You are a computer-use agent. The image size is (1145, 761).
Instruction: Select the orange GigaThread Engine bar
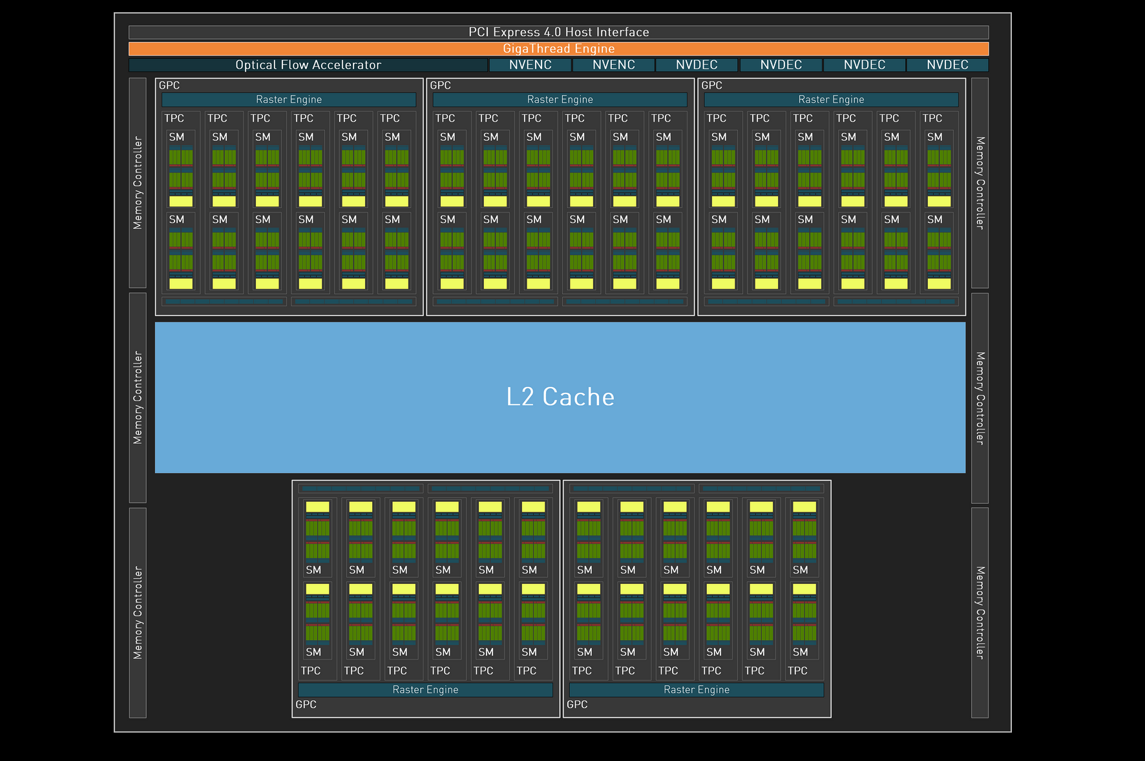coord(559,48)
